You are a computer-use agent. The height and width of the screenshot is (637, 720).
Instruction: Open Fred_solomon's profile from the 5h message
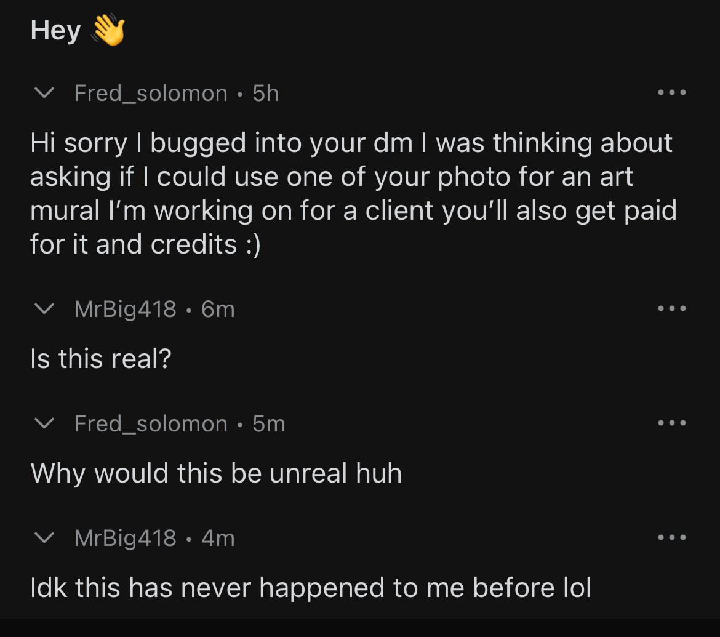point(151,93)
